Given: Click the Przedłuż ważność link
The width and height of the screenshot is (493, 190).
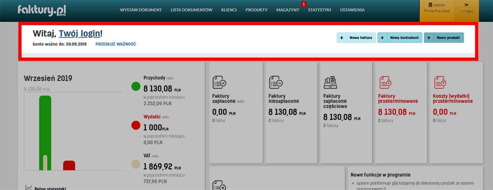Looking at the screenshot, I should point(115,44).
